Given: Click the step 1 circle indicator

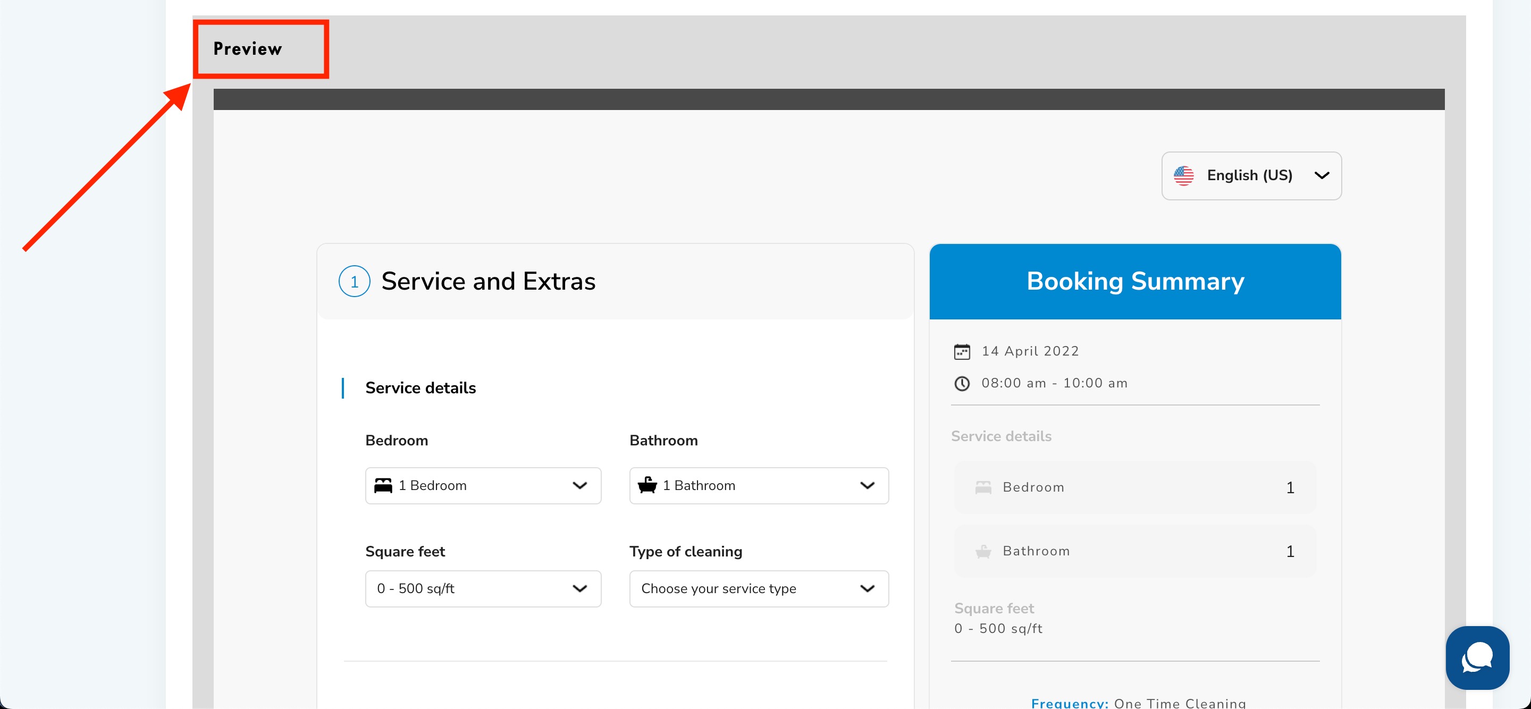Looking at the screenshot, I should pyautogui.click(x=354, y=281).
